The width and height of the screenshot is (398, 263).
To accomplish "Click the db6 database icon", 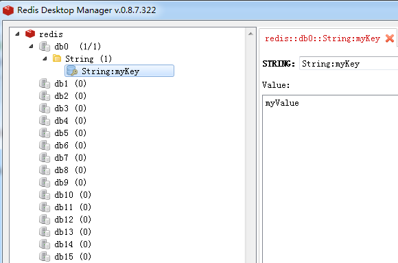I will click(45, 146).
